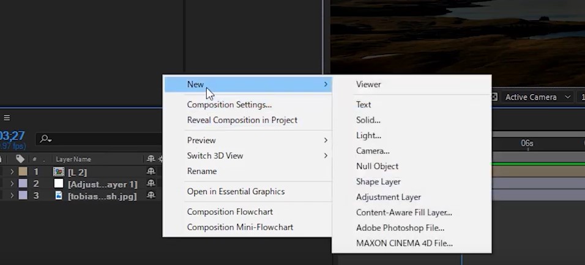Image resolution: width=585 pixels, height=265 pixels.
Task: Expand layer 3 disclosure triangle
Action: coord(12,195)
